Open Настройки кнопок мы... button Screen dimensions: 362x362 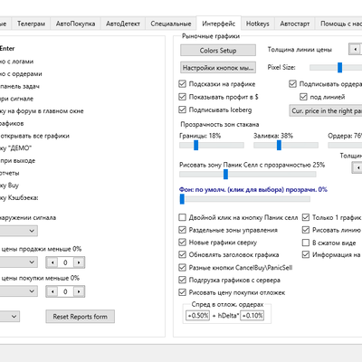218,68
